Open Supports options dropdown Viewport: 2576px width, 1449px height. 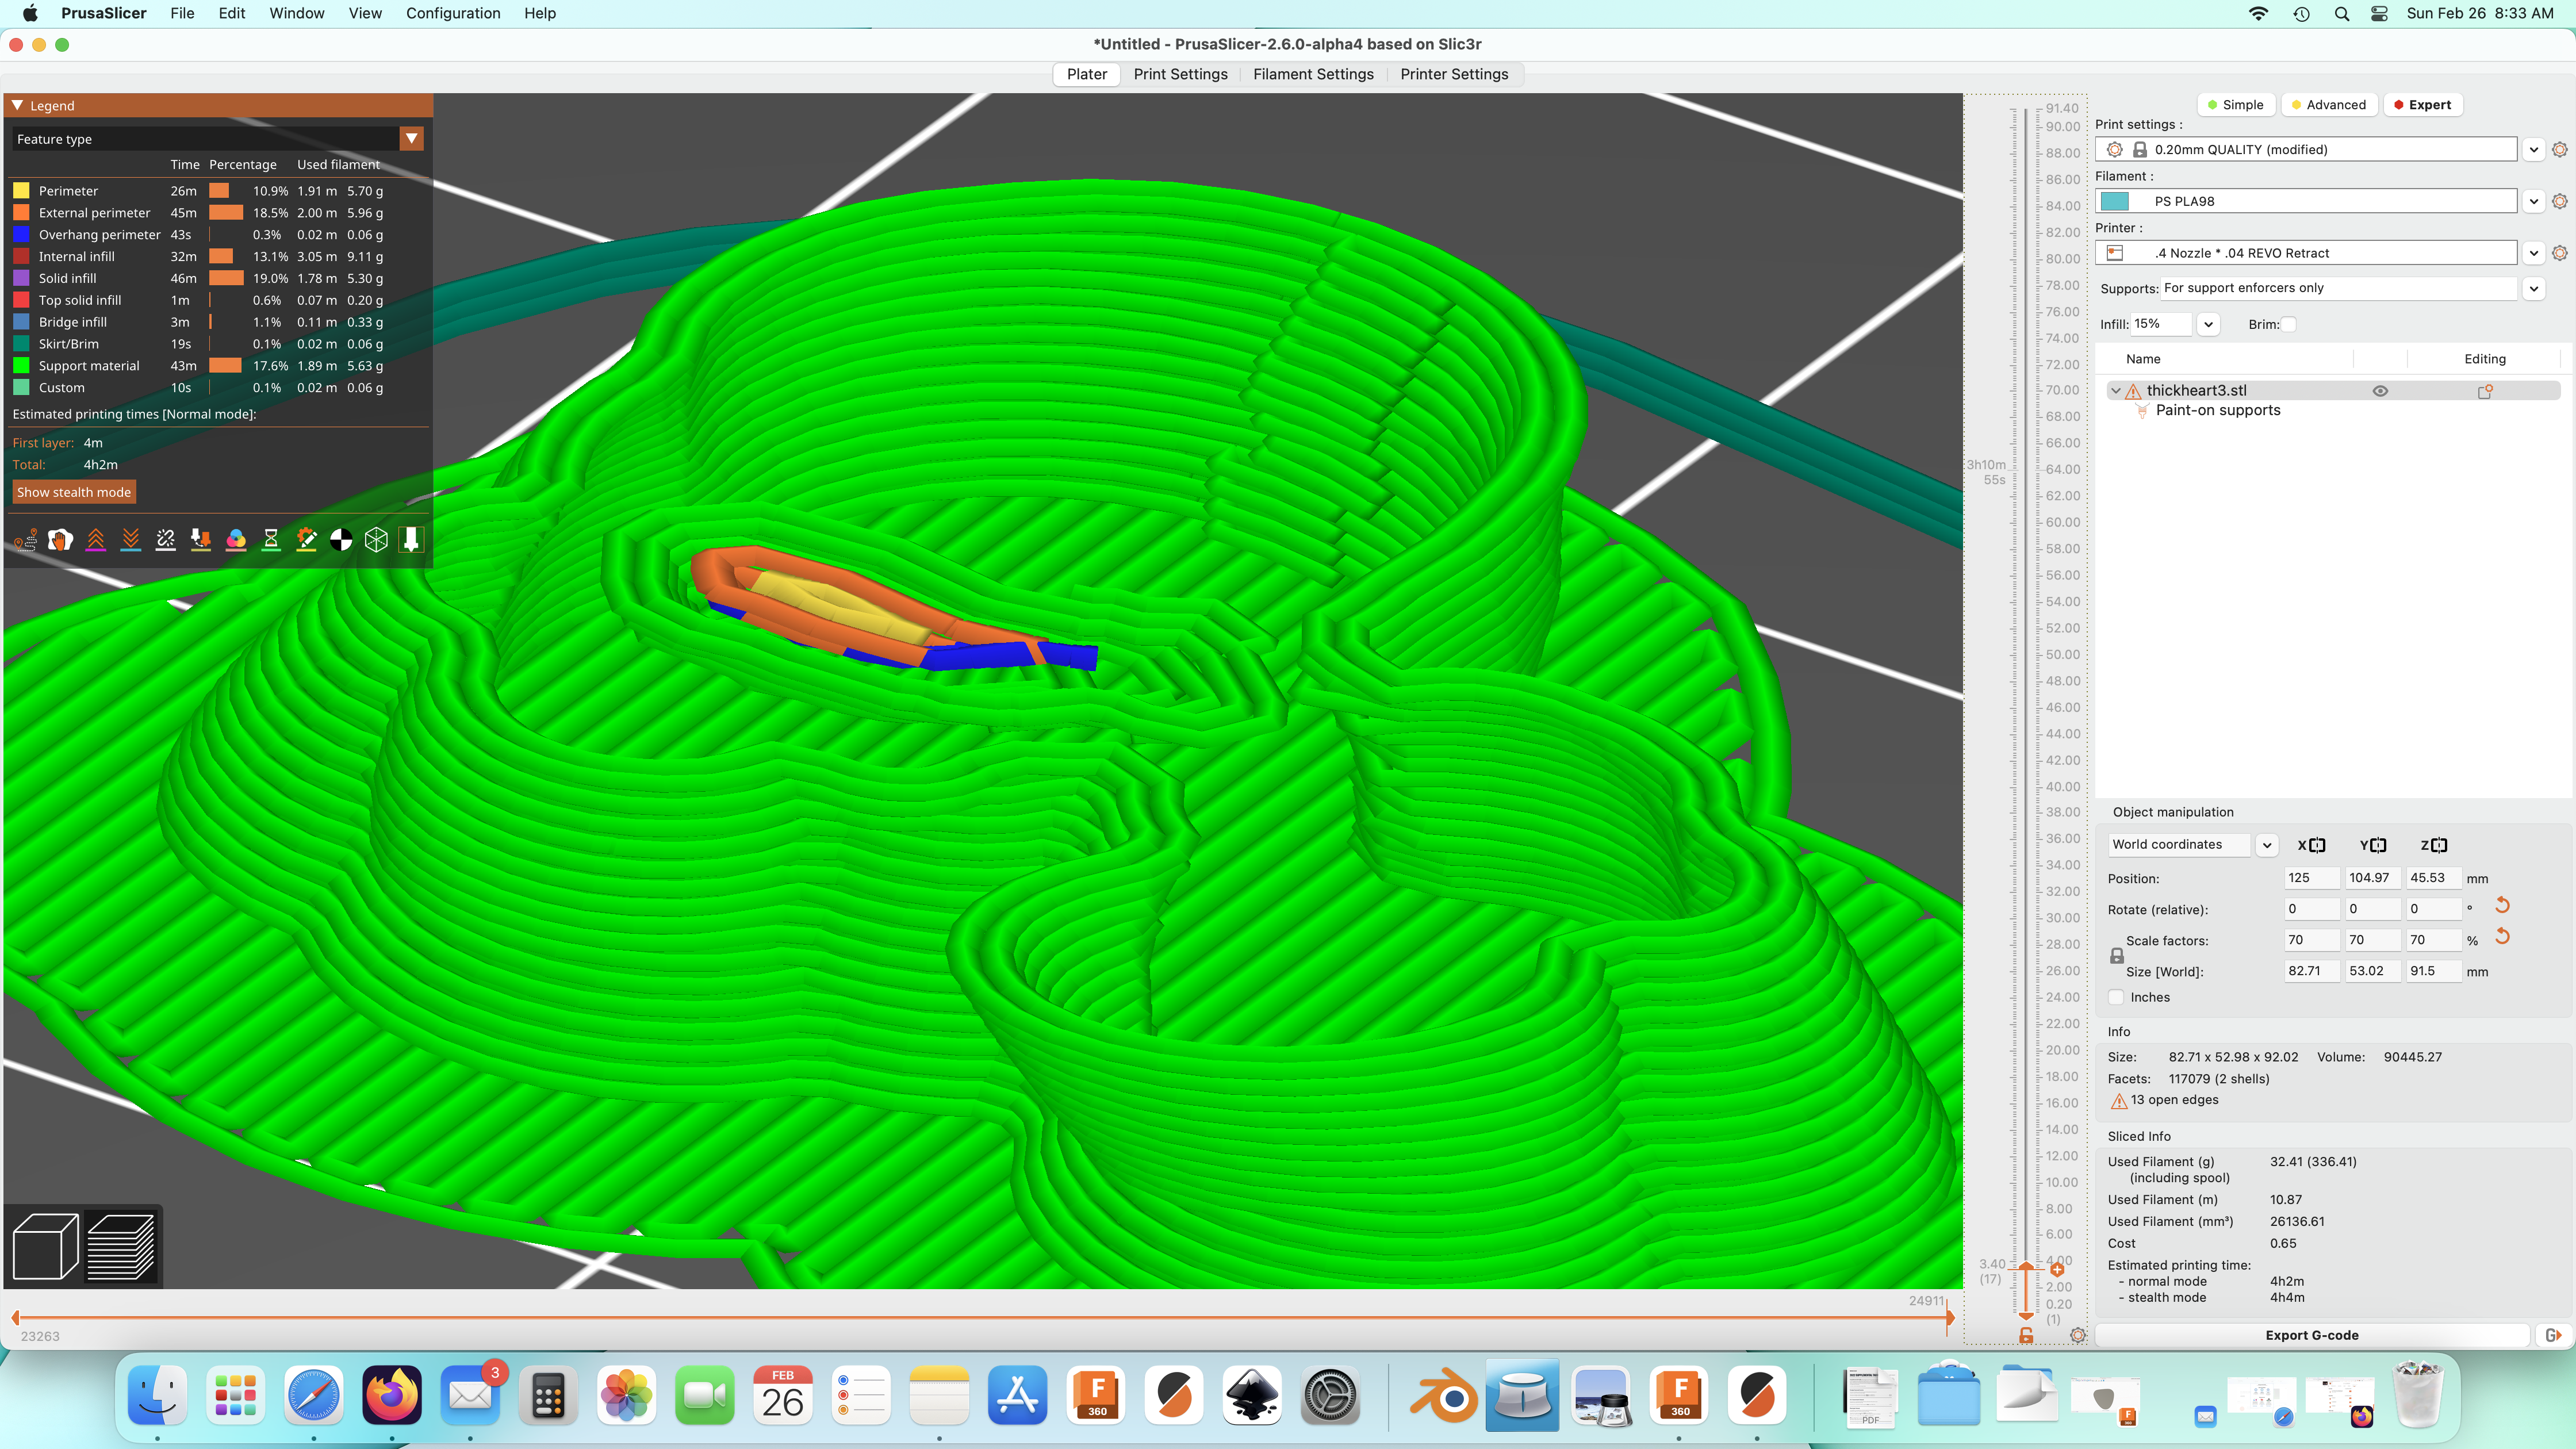[2533, 288]
